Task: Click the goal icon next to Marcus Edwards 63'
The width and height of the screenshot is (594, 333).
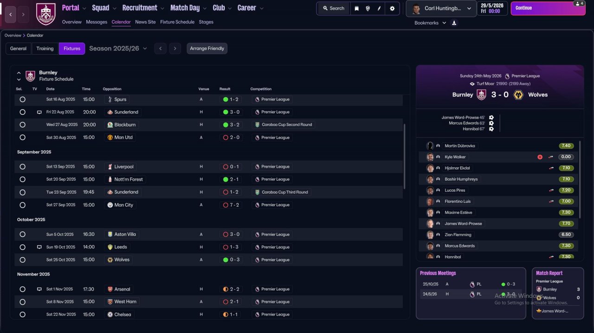Action: tap(491, 123)
